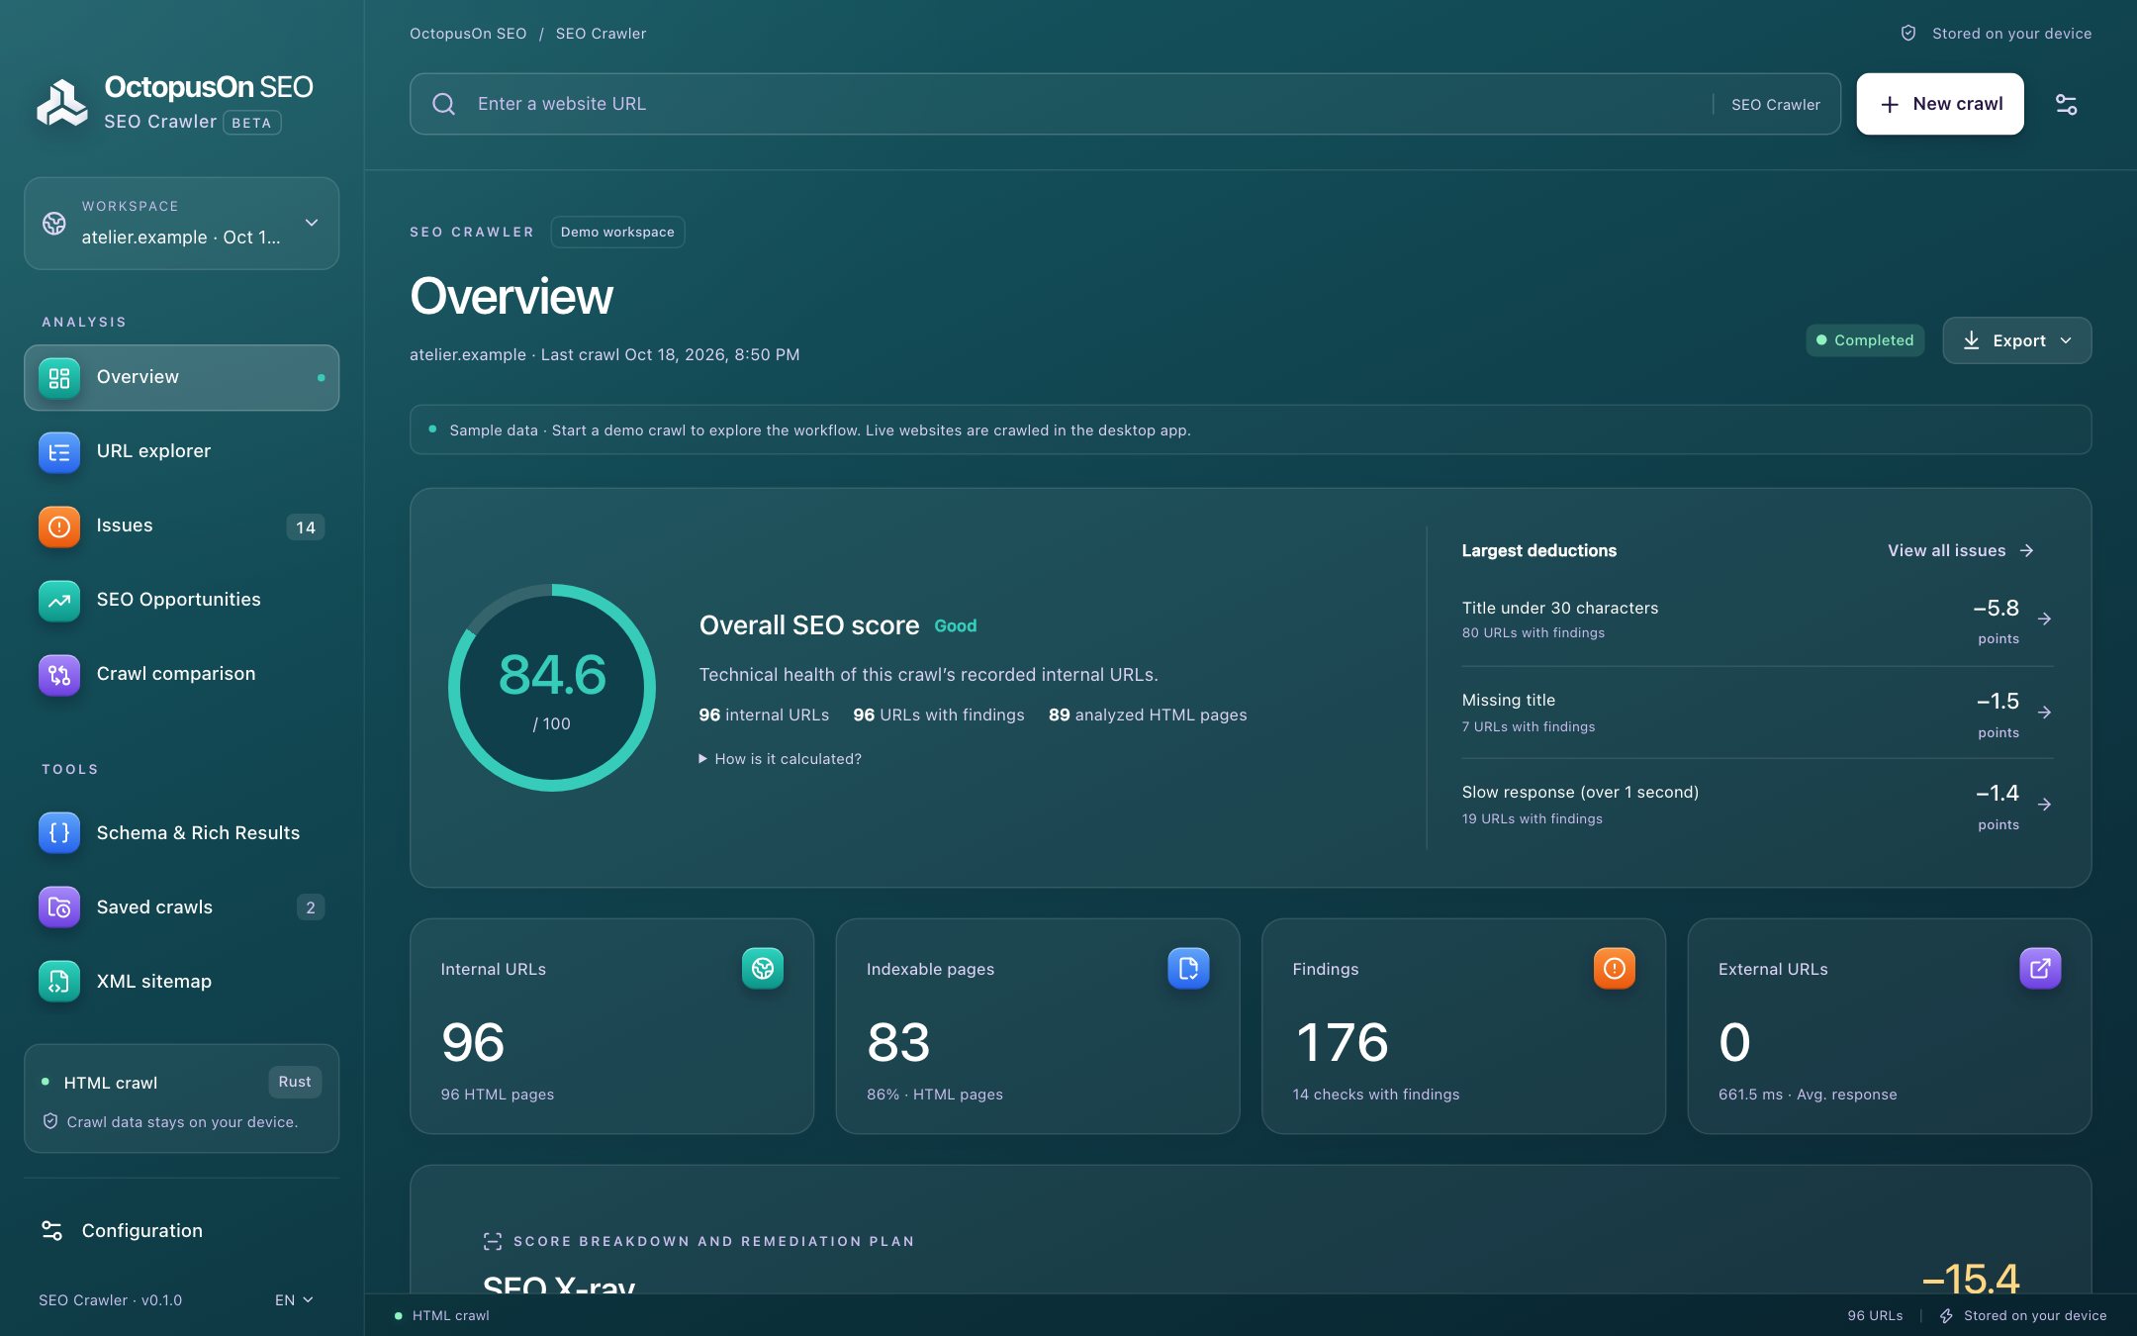Click the Demo workspace tag
The height and width of the screenshot is (1336, 2137).
[x=617, y=233]
